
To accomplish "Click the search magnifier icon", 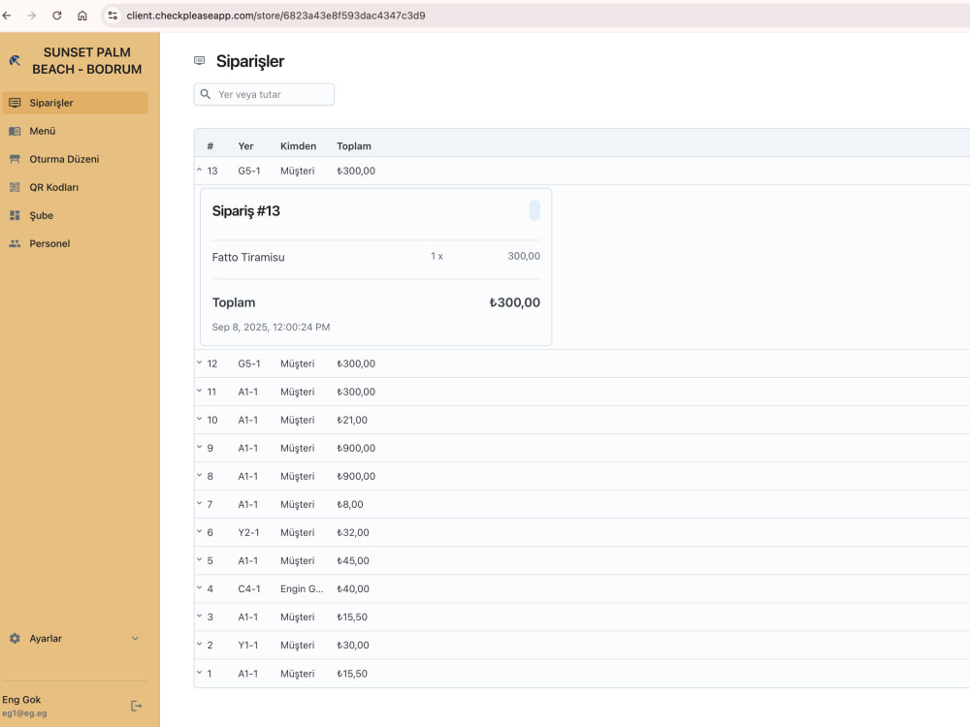I will pyautogui.click(x=206, y=95).
